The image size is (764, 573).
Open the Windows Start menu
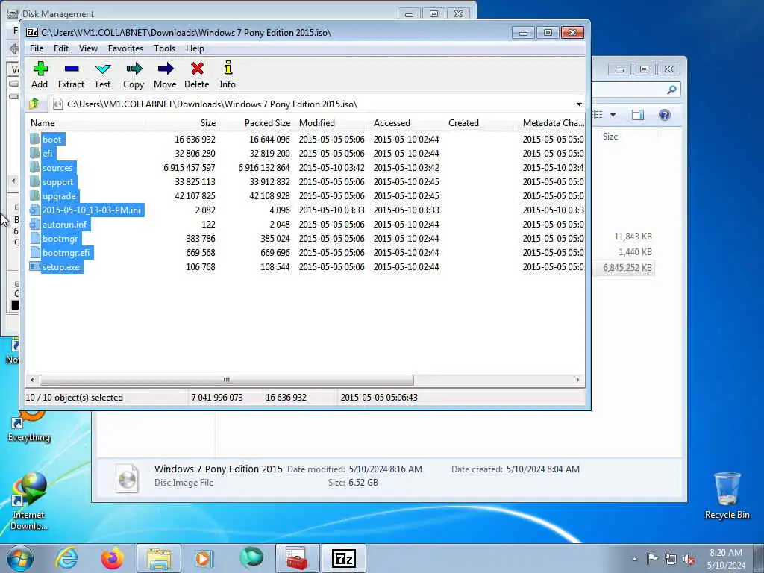coord(20,558)
